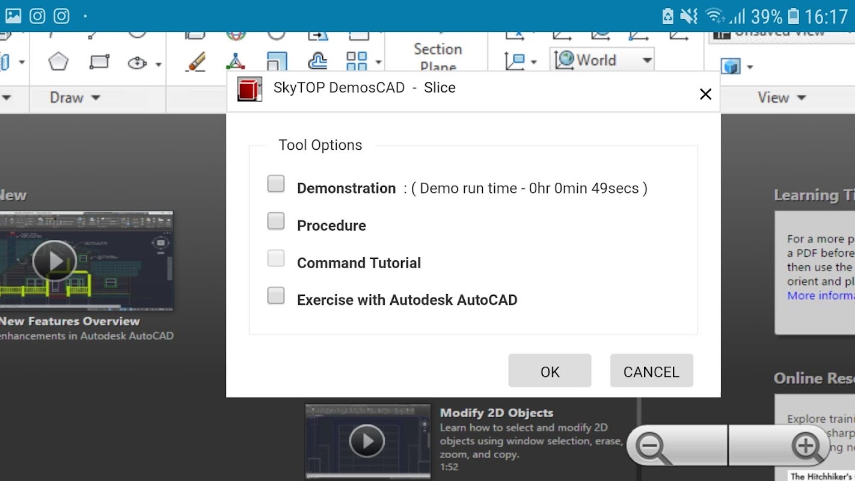Select the Rectangle draw tool
Viewport: 855px width, 481px height.
pos(99,61)
